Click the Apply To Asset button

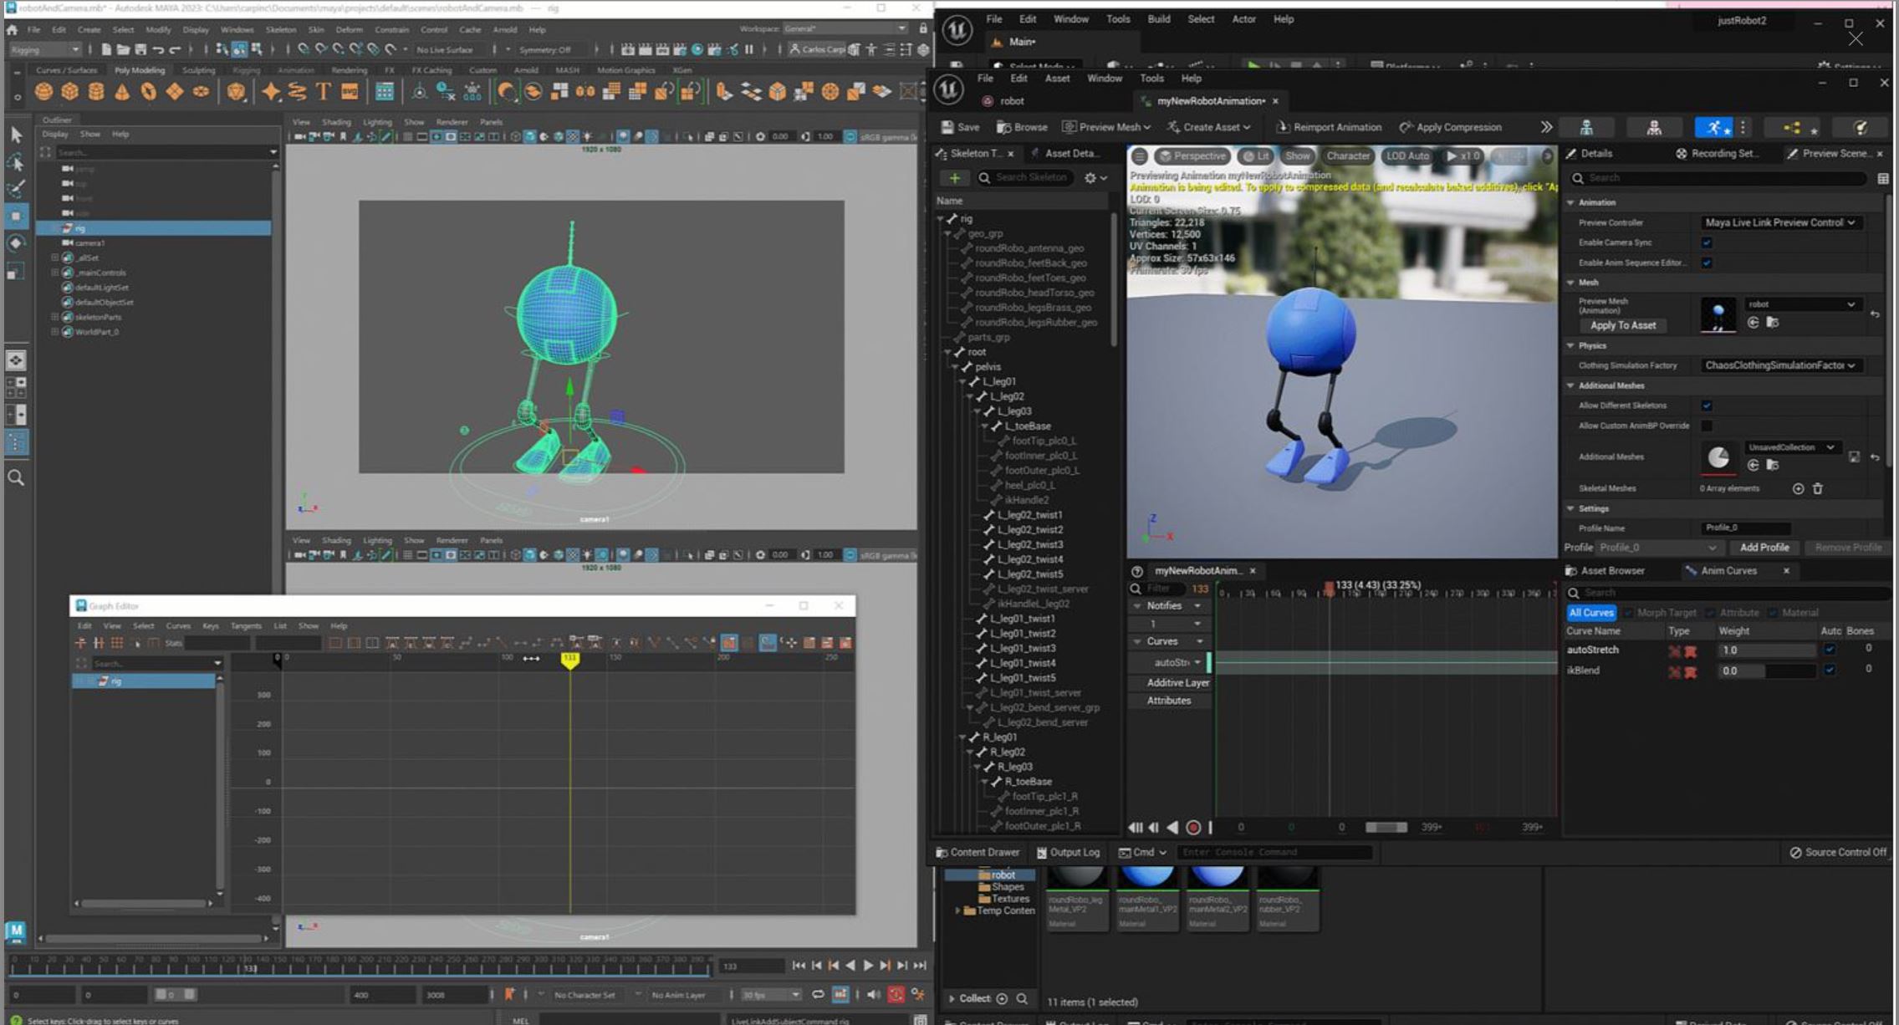pyautogui.click(x=1622, y=325)
